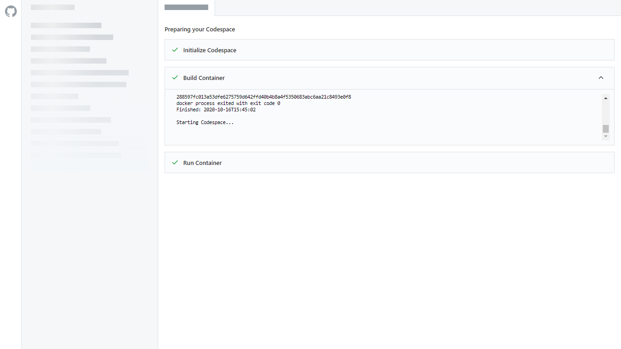Expand the Run Container step
Screen dimensions: 621x349
coord(389,163)
